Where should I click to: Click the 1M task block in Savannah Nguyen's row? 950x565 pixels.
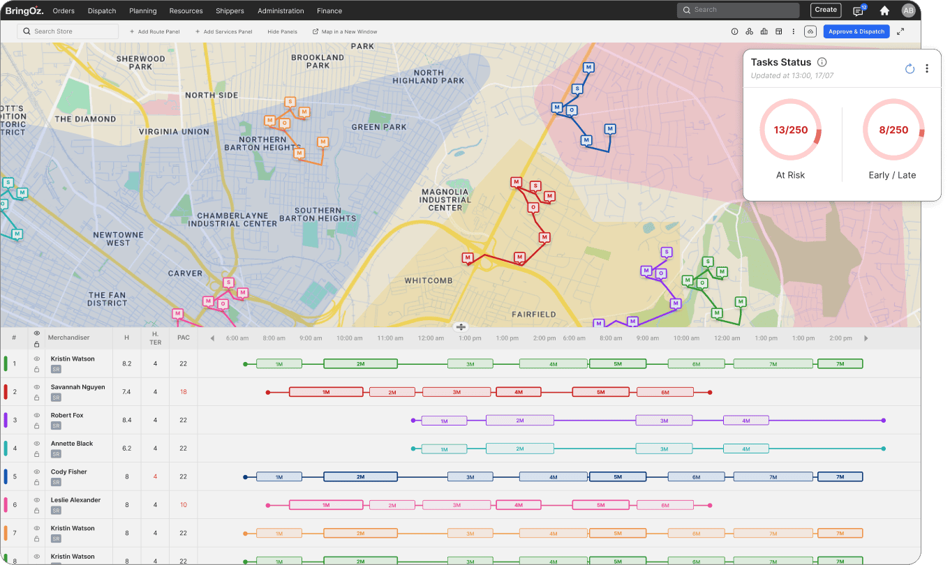pos(326,392)
